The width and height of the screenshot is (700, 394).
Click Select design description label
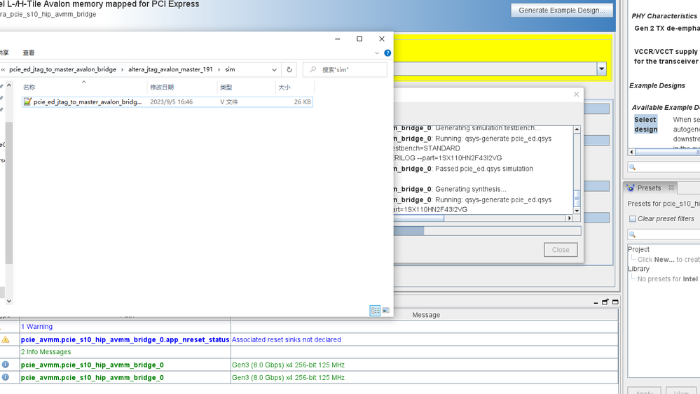pos(645,125)
